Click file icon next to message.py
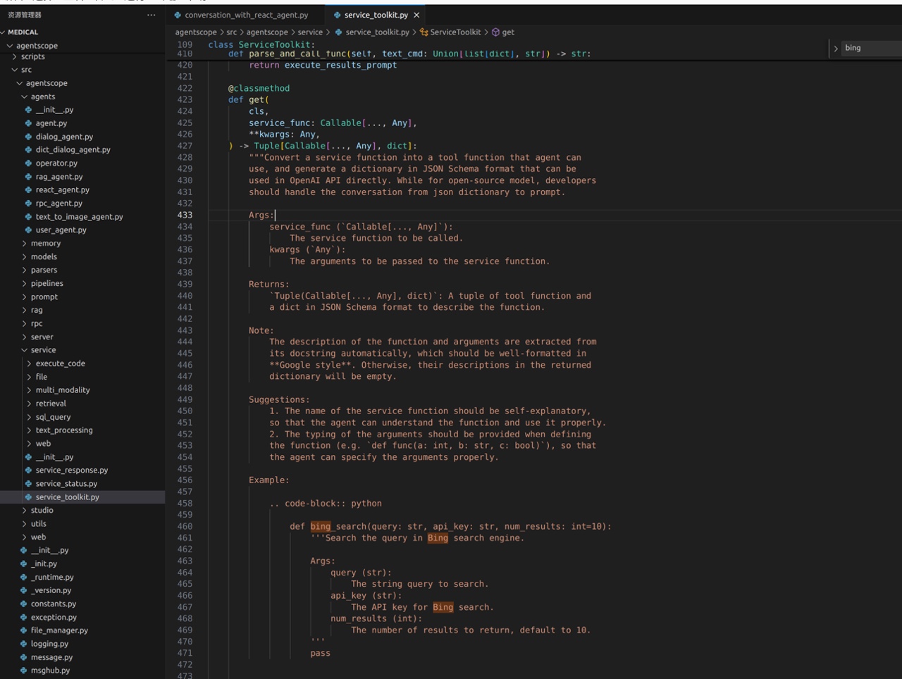This screenshot has height=679, width=902. pyautogui.click(x=23, y=658)
